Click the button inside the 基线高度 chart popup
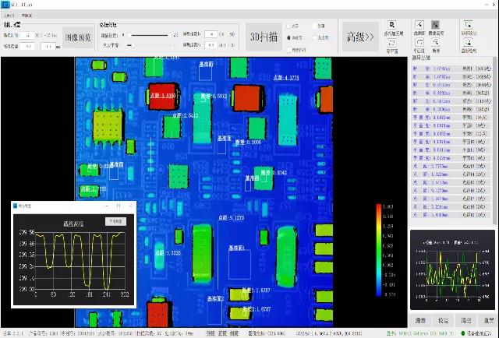 116,220
